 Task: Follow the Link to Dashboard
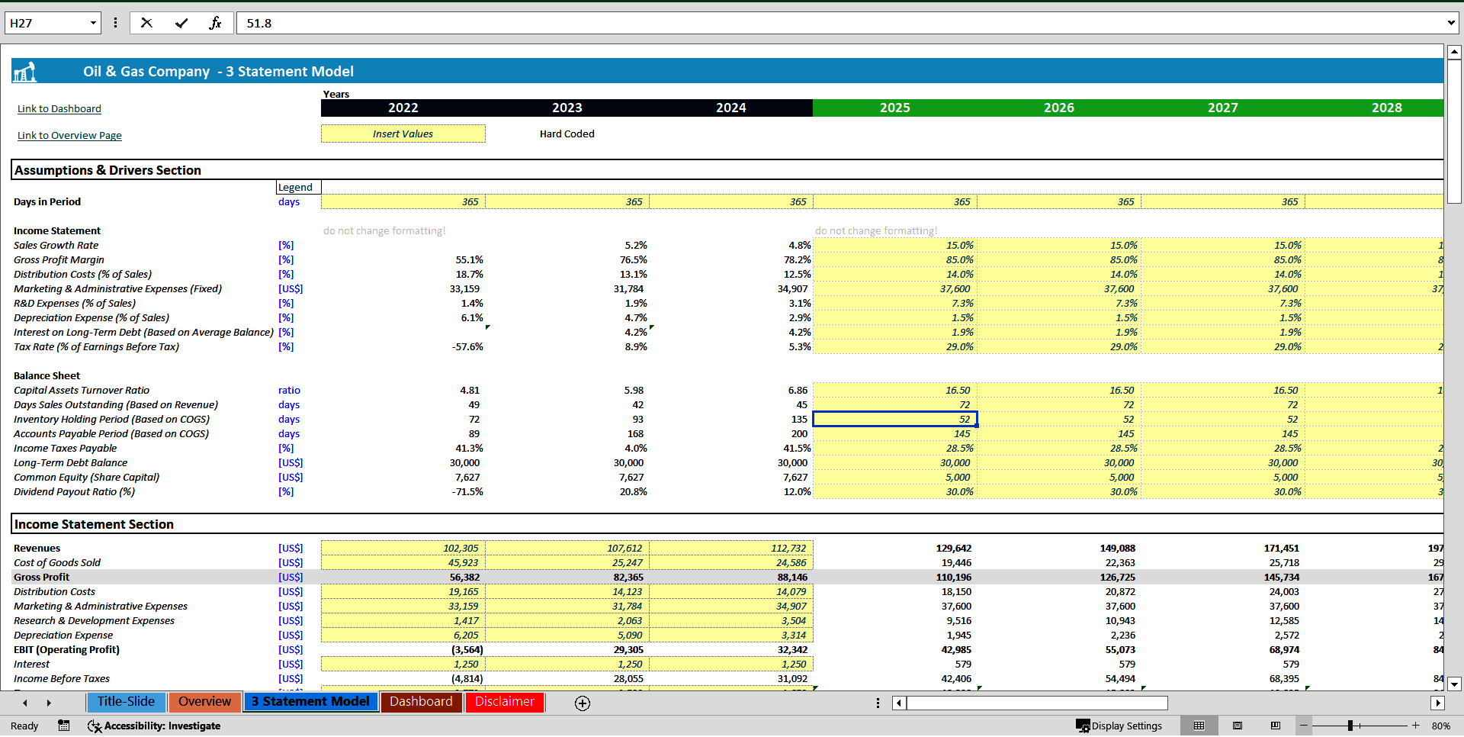coord(59,109)
